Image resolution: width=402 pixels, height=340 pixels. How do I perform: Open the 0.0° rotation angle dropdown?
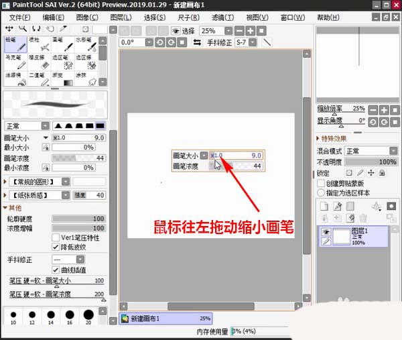149,42
